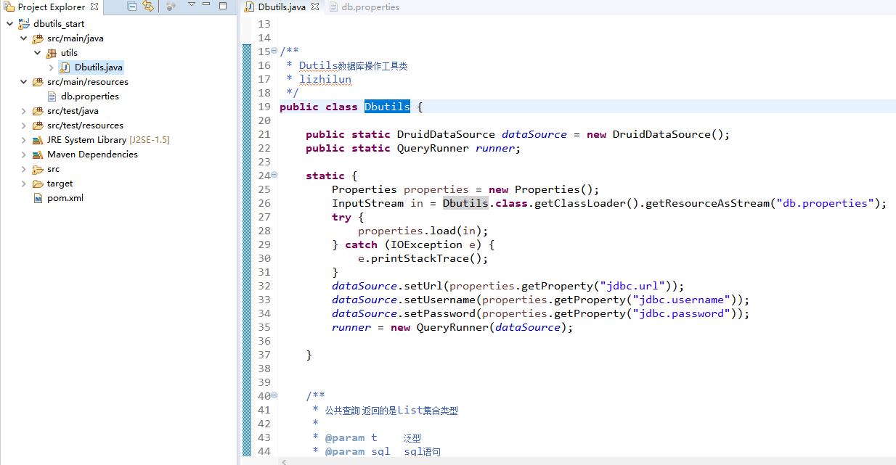Select the utils package icon
896x465 pixels.
pos(52,53)
